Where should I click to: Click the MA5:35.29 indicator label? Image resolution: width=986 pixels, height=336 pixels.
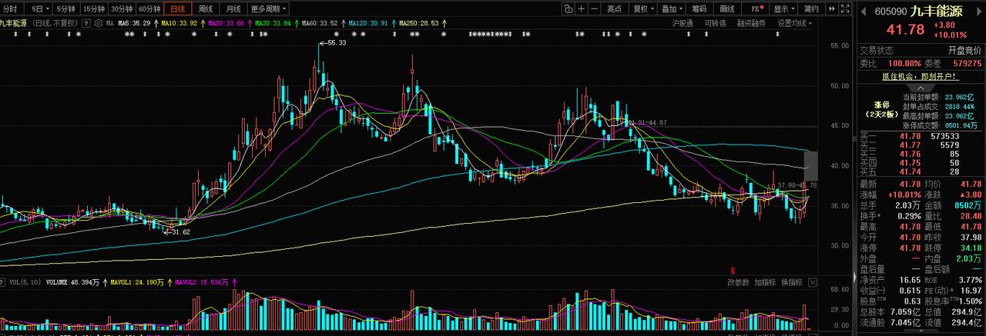point(135,23)
